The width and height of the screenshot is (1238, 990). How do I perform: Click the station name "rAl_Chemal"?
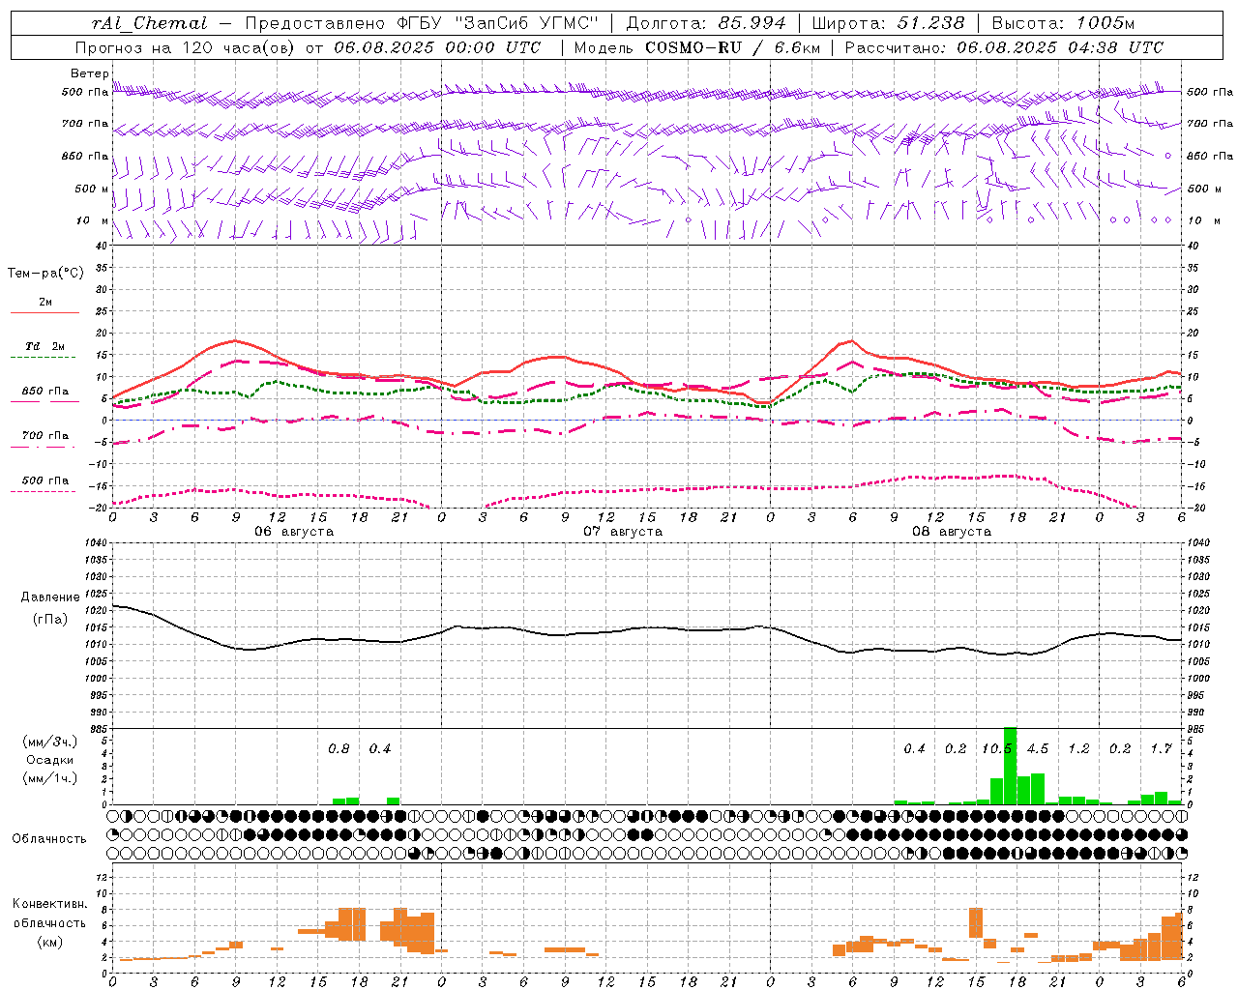tap(150, 23)
